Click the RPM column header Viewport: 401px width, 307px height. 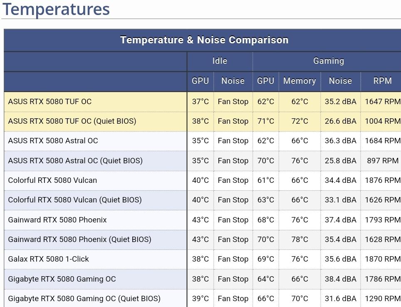(x=382, y=81)
